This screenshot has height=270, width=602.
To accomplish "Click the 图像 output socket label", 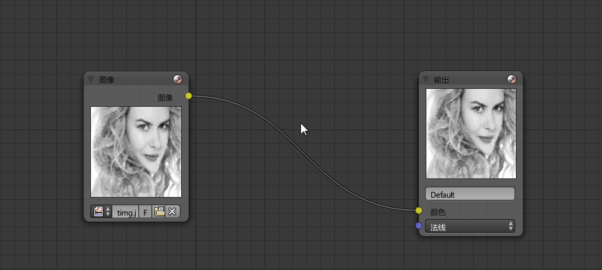I will pos(165,98).
